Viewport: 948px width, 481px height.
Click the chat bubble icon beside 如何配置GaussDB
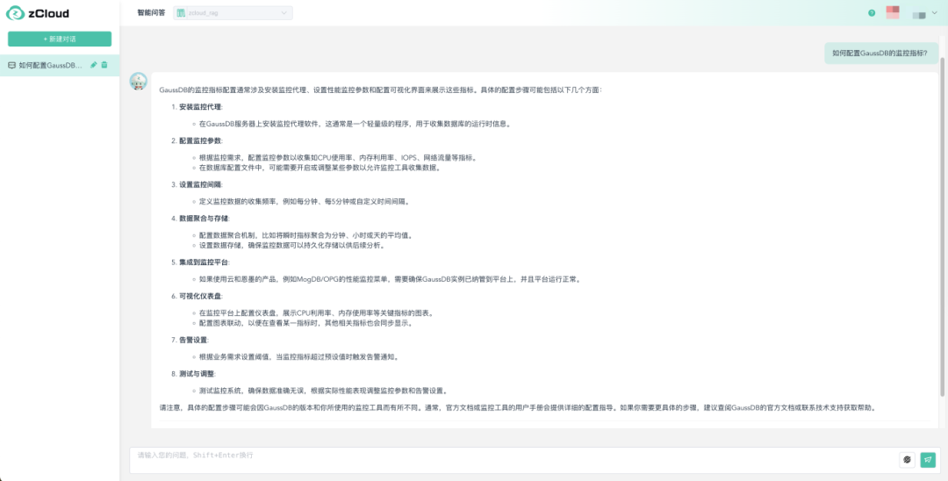[11, 65]
